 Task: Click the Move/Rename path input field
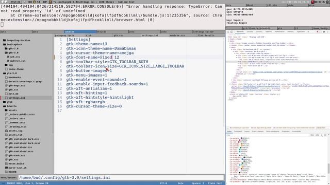click(121, 178)
